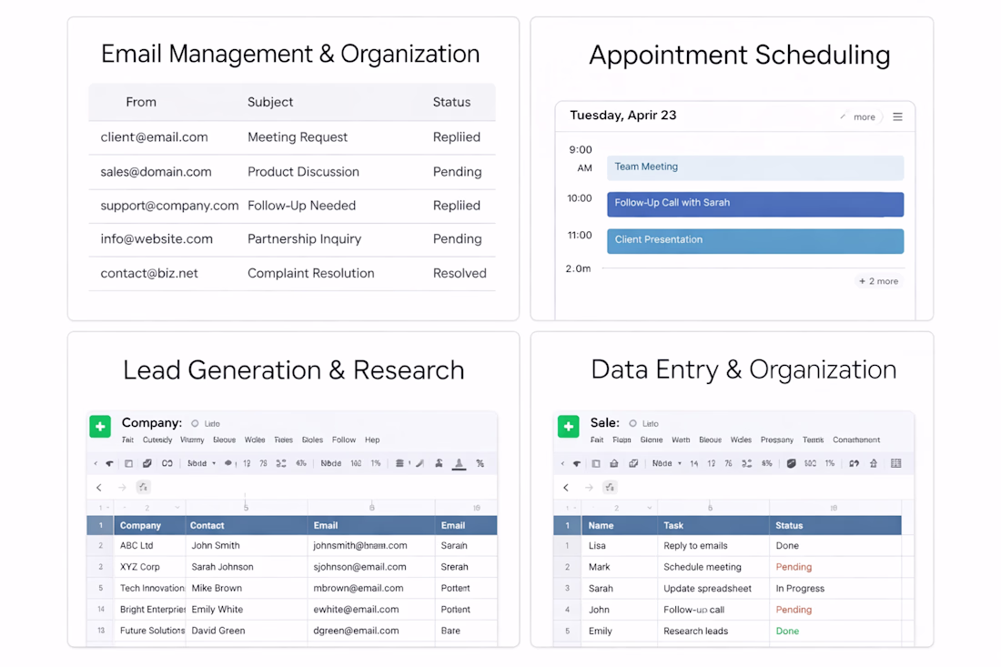
Task: Click the back arrow in Sale sheet
Action: [x=566, y=488]
